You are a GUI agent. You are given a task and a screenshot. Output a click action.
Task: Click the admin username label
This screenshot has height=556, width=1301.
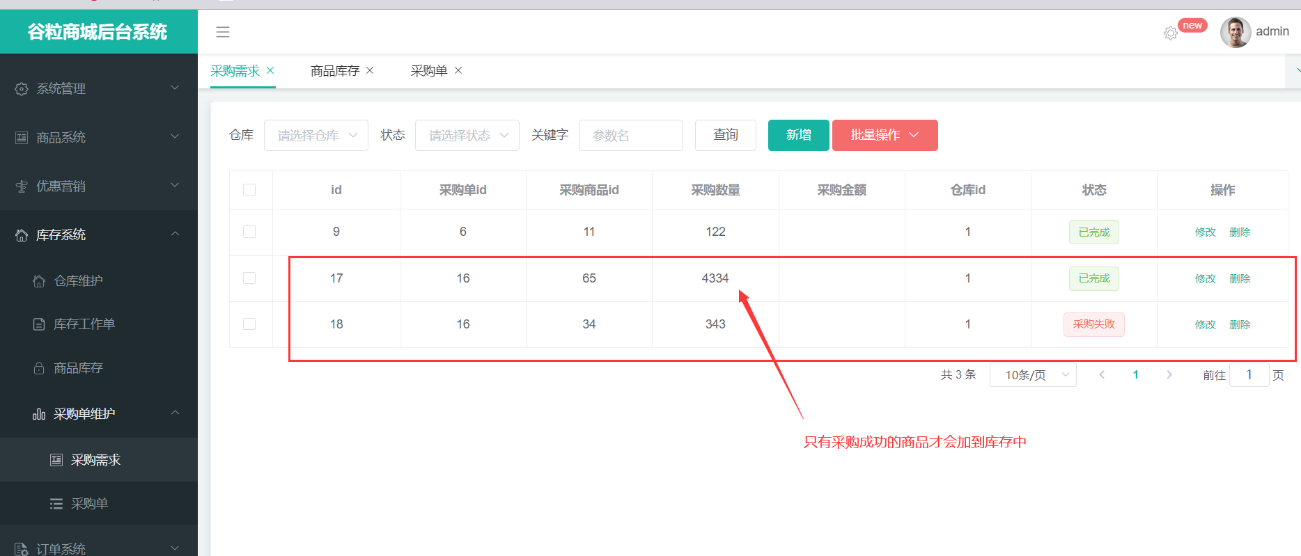point(1272,31)
